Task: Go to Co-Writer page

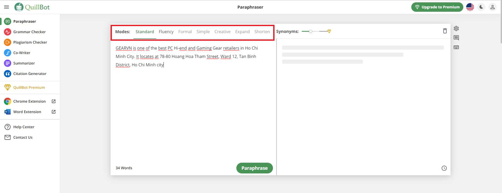Action: click(22, 53)
